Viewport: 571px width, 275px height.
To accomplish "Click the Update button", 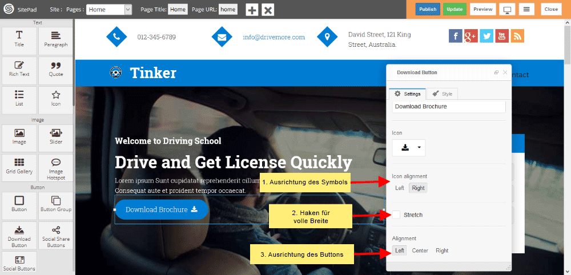I will (x=455, y=10).
